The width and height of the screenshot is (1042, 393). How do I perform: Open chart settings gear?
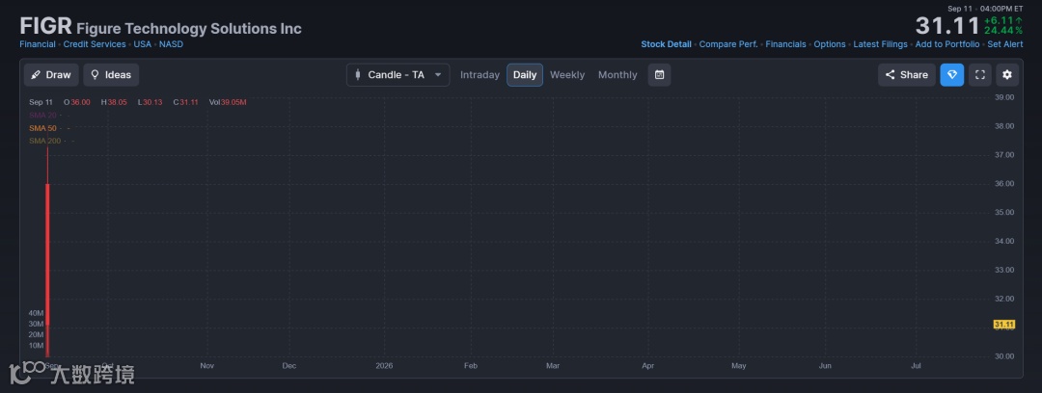(1007, 75)
